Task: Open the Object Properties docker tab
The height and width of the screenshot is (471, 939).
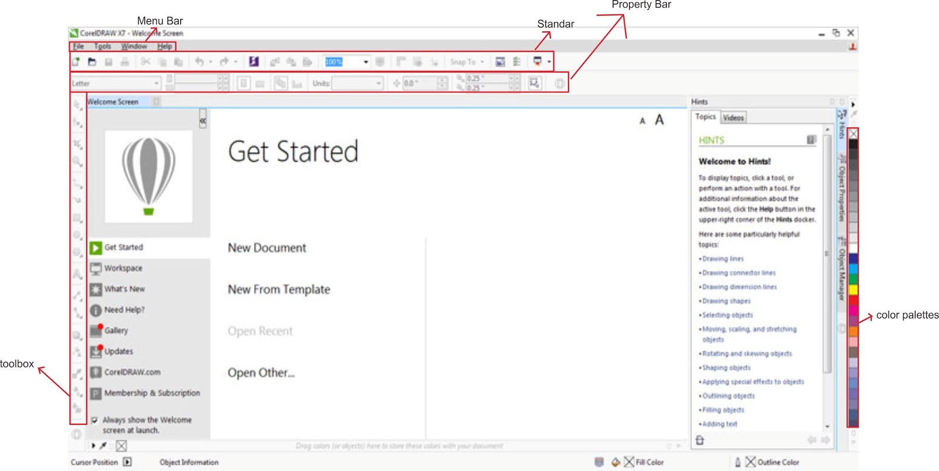Action: pyautogui.click(x=842, y=188)
